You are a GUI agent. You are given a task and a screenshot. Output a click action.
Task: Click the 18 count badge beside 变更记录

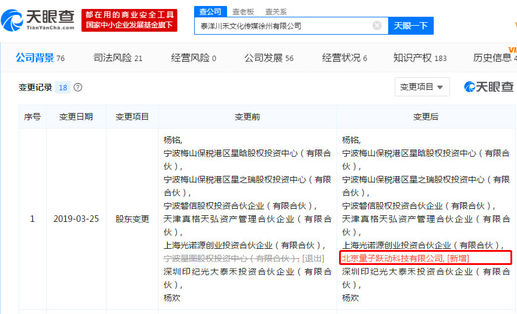(x=63, y=87)
